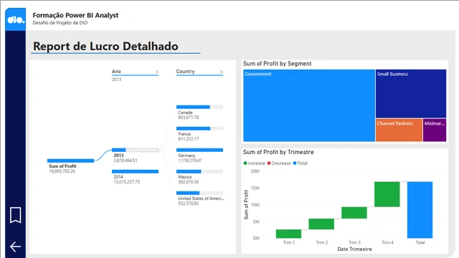Select the Canada country bar
459x258 pixels.
click(199, 107)
